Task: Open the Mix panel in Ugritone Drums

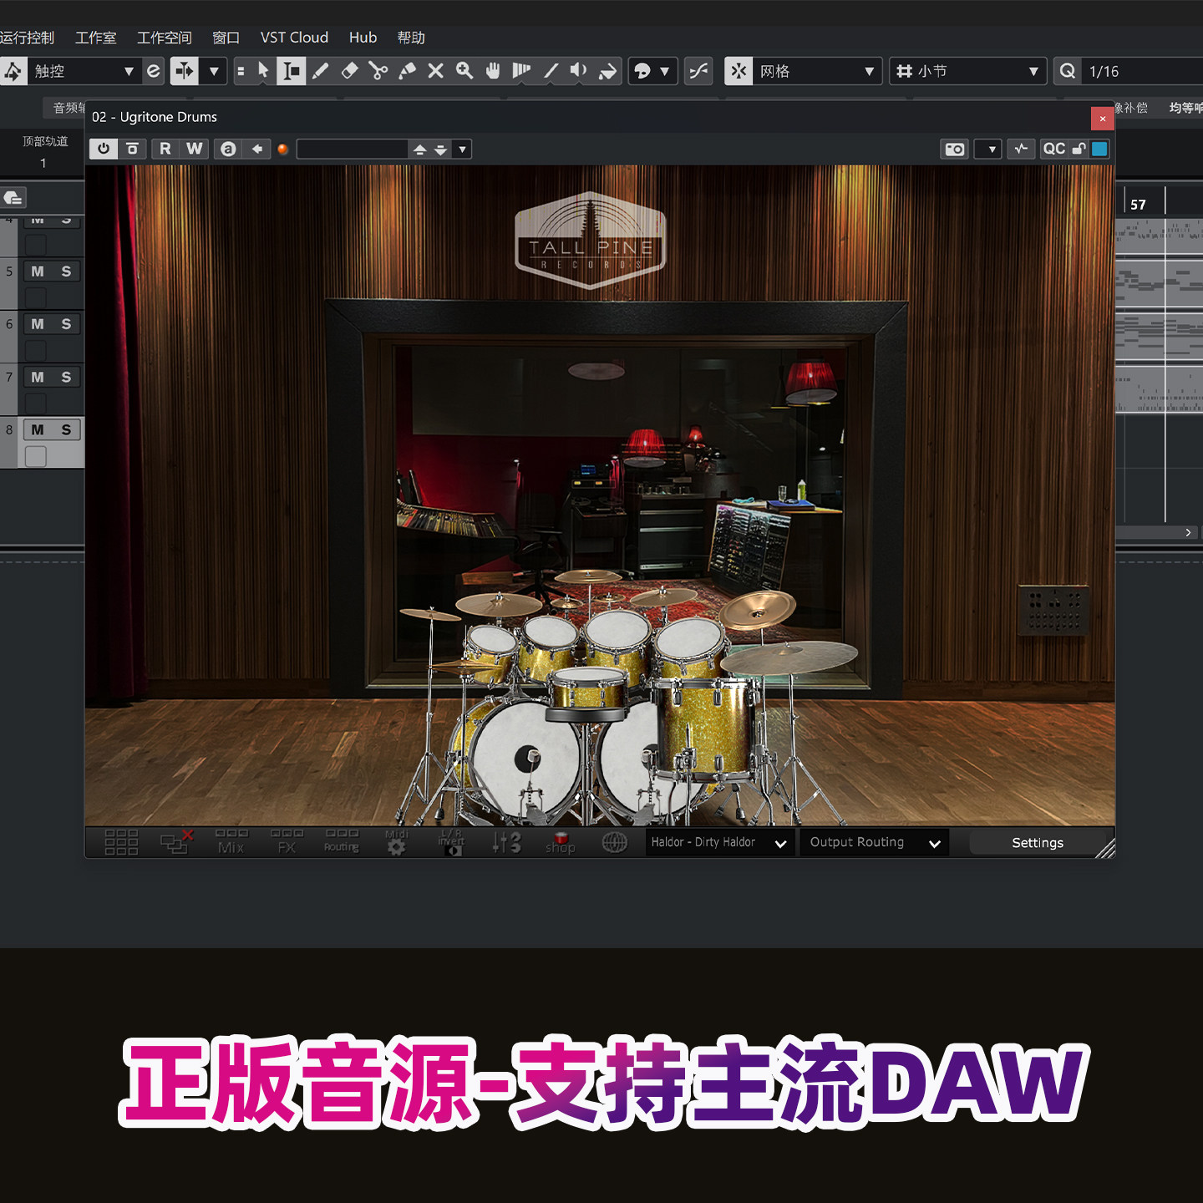Action: (x=231, y=842)
